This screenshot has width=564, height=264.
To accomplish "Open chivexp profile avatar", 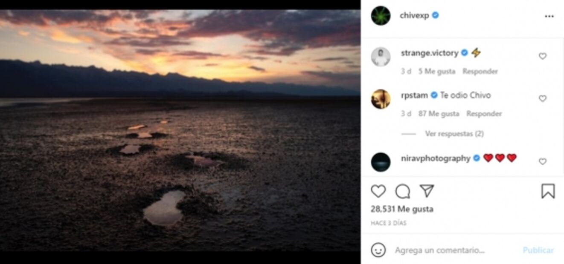I will tap(381, 16).
